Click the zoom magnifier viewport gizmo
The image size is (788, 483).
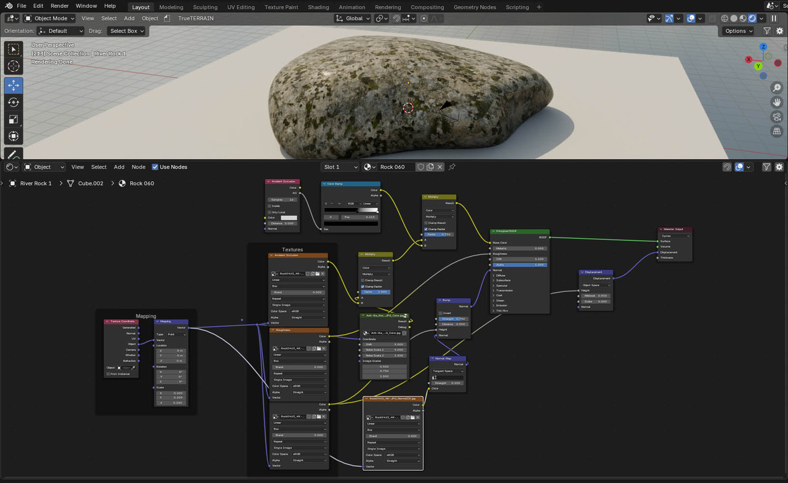pyautogui.click(x=777, y=89)
